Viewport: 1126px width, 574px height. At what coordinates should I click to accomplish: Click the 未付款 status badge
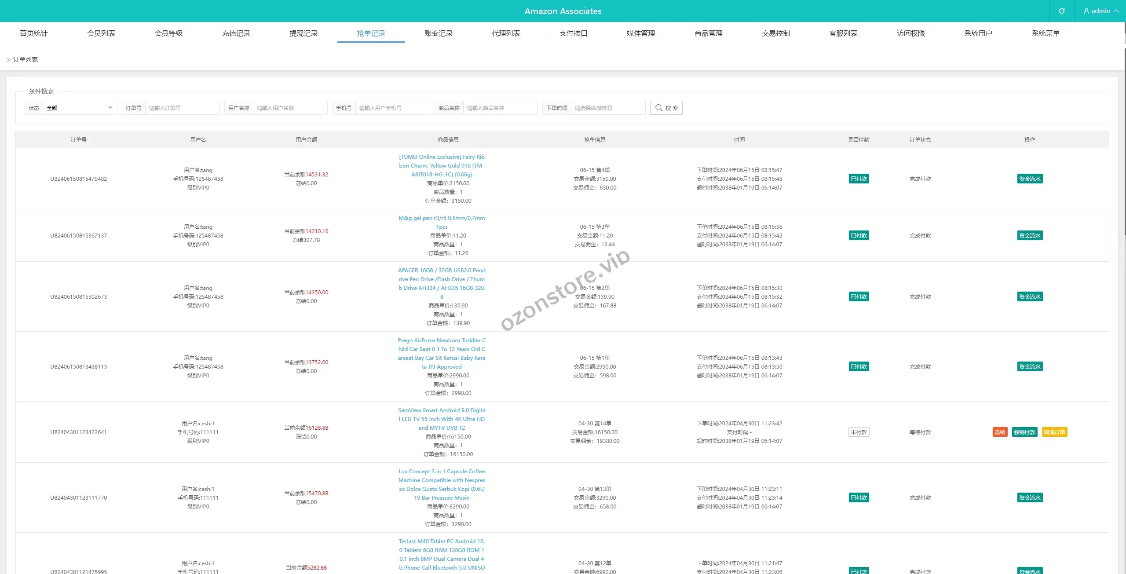859,432
